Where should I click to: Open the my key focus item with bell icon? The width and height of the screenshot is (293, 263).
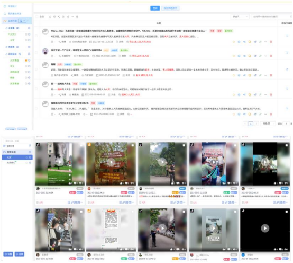coord(13,14)
